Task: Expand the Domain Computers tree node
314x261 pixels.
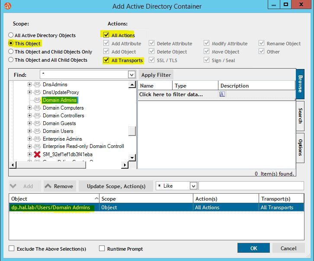Action: 29,108
